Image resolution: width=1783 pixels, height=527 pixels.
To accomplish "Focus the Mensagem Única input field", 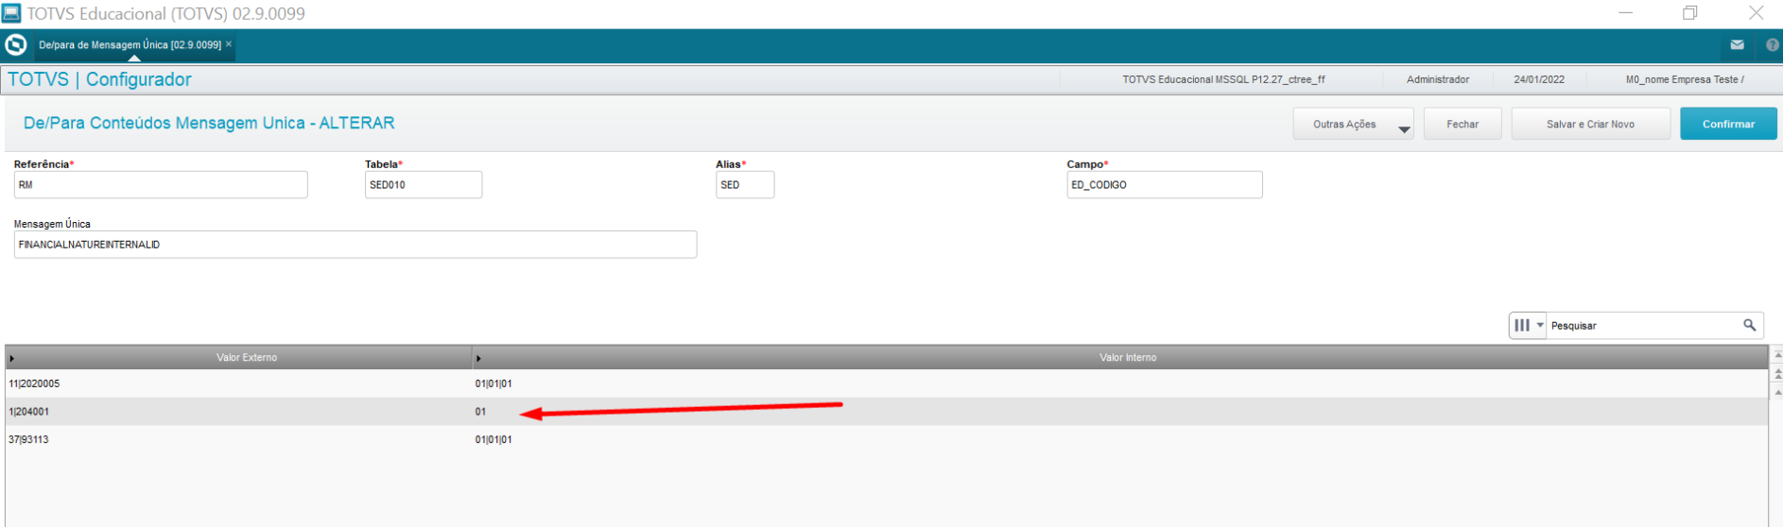I will click(x=355, y=245).
